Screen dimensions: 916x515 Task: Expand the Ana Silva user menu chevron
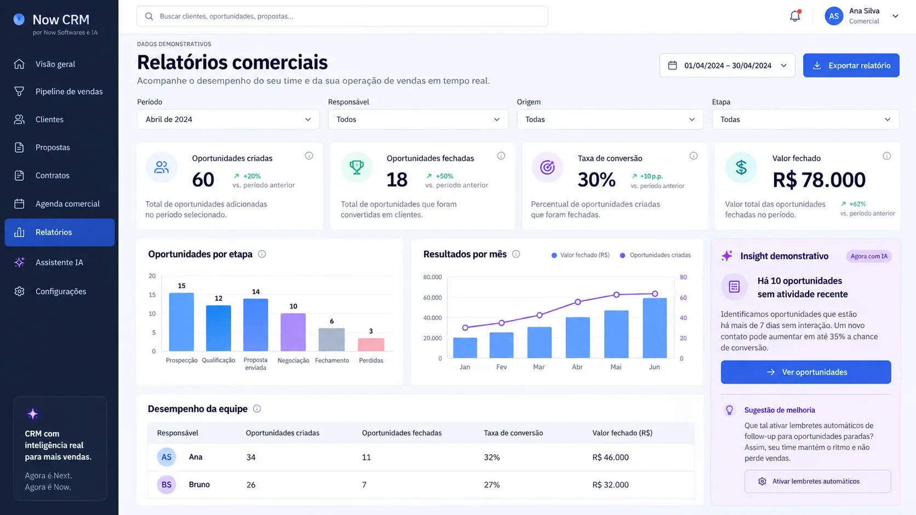click(x=895, y=16)
